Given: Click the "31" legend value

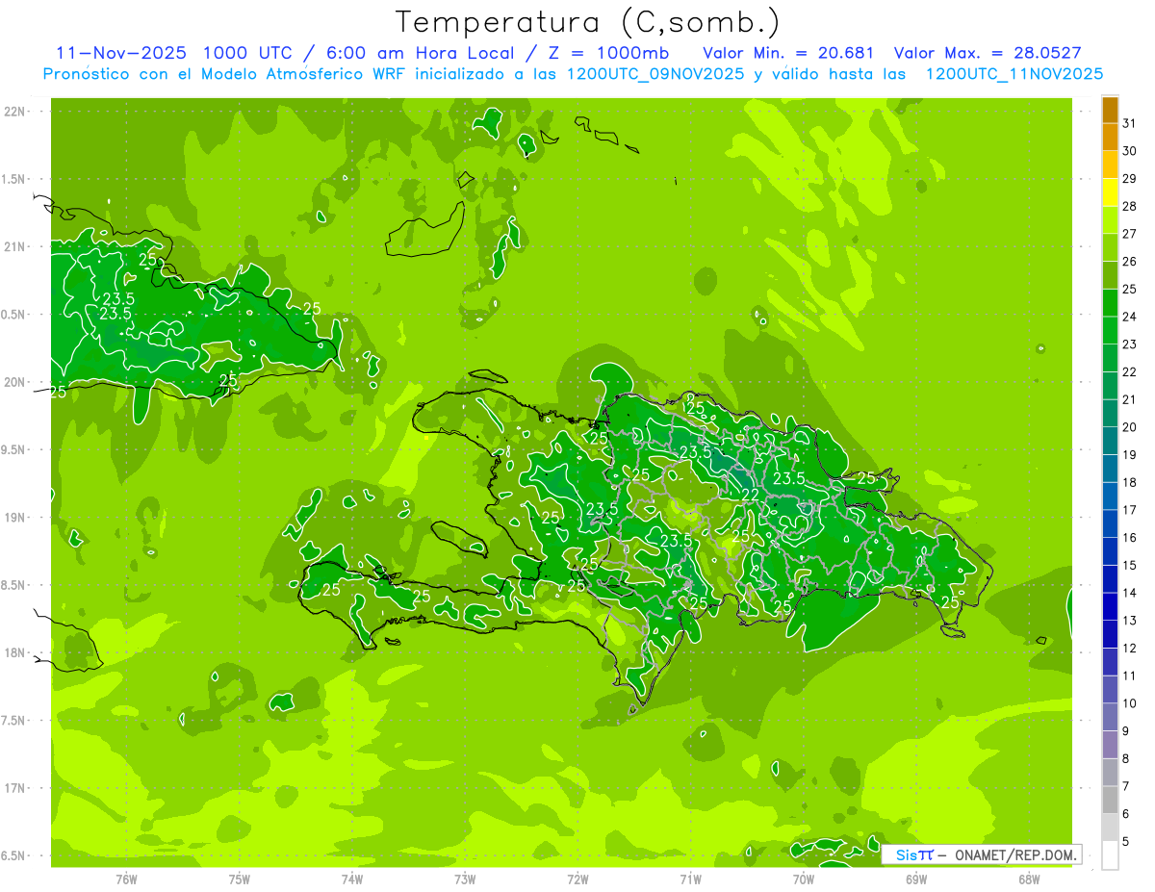Looking at the screenshot, I should tap(1129, 123).
